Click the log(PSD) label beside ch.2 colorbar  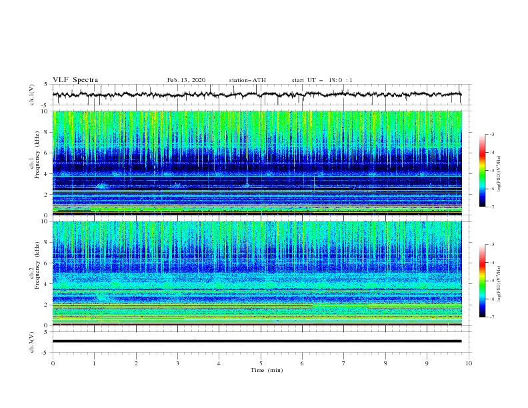(499, 283)
